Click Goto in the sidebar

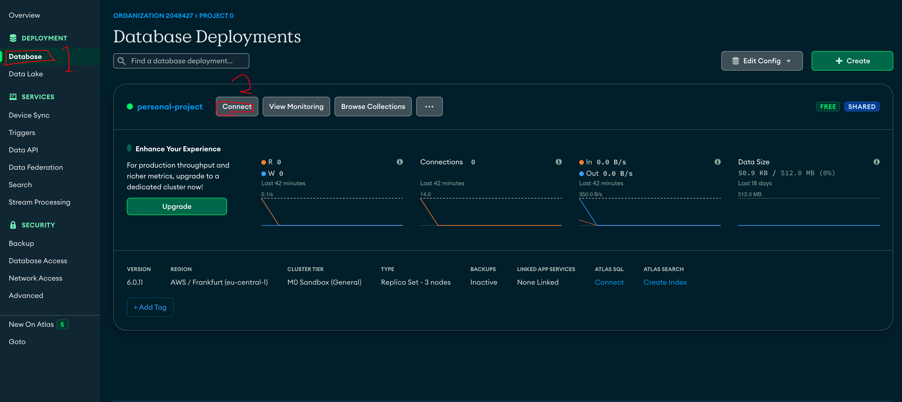pos(17,342)
